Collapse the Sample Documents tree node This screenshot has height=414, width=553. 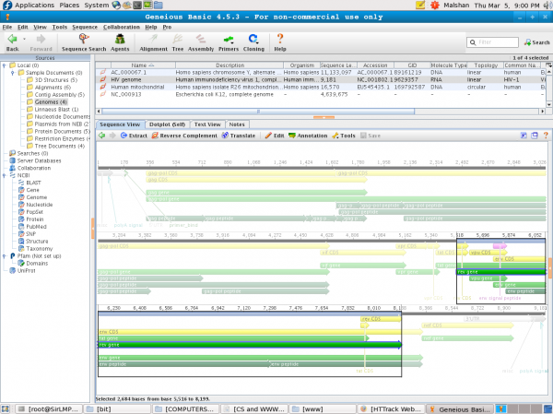(x=13, y=73)
